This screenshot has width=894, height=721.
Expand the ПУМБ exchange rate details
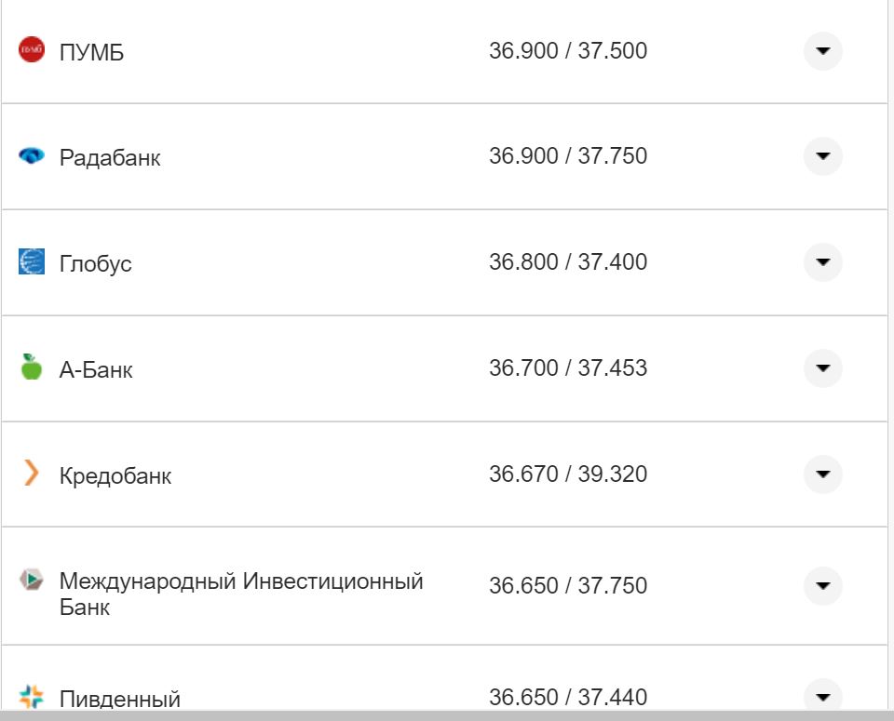[x=822, y=50]
